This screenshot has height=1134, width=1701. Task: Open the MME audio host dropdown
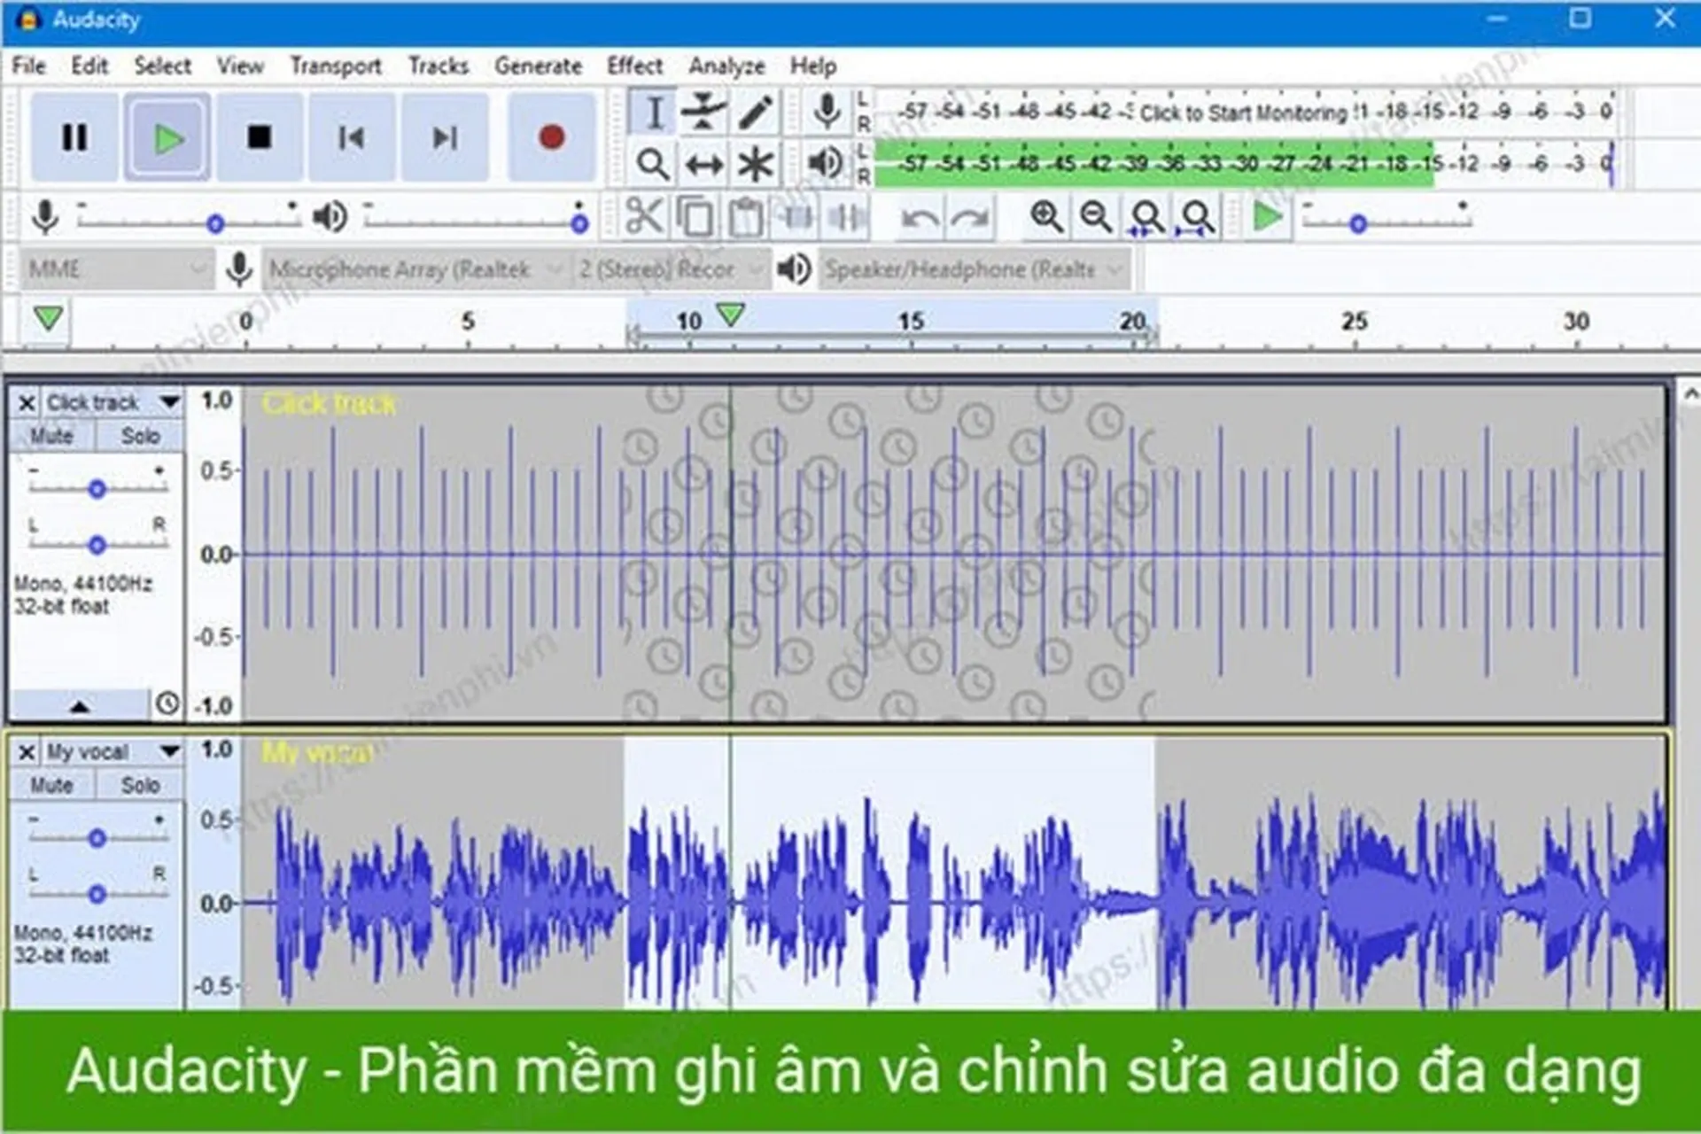point(115,269)
